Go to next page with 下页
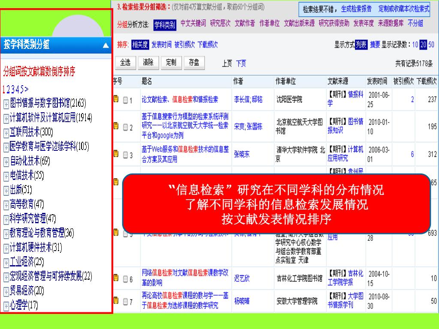 (x=241, y=63)
